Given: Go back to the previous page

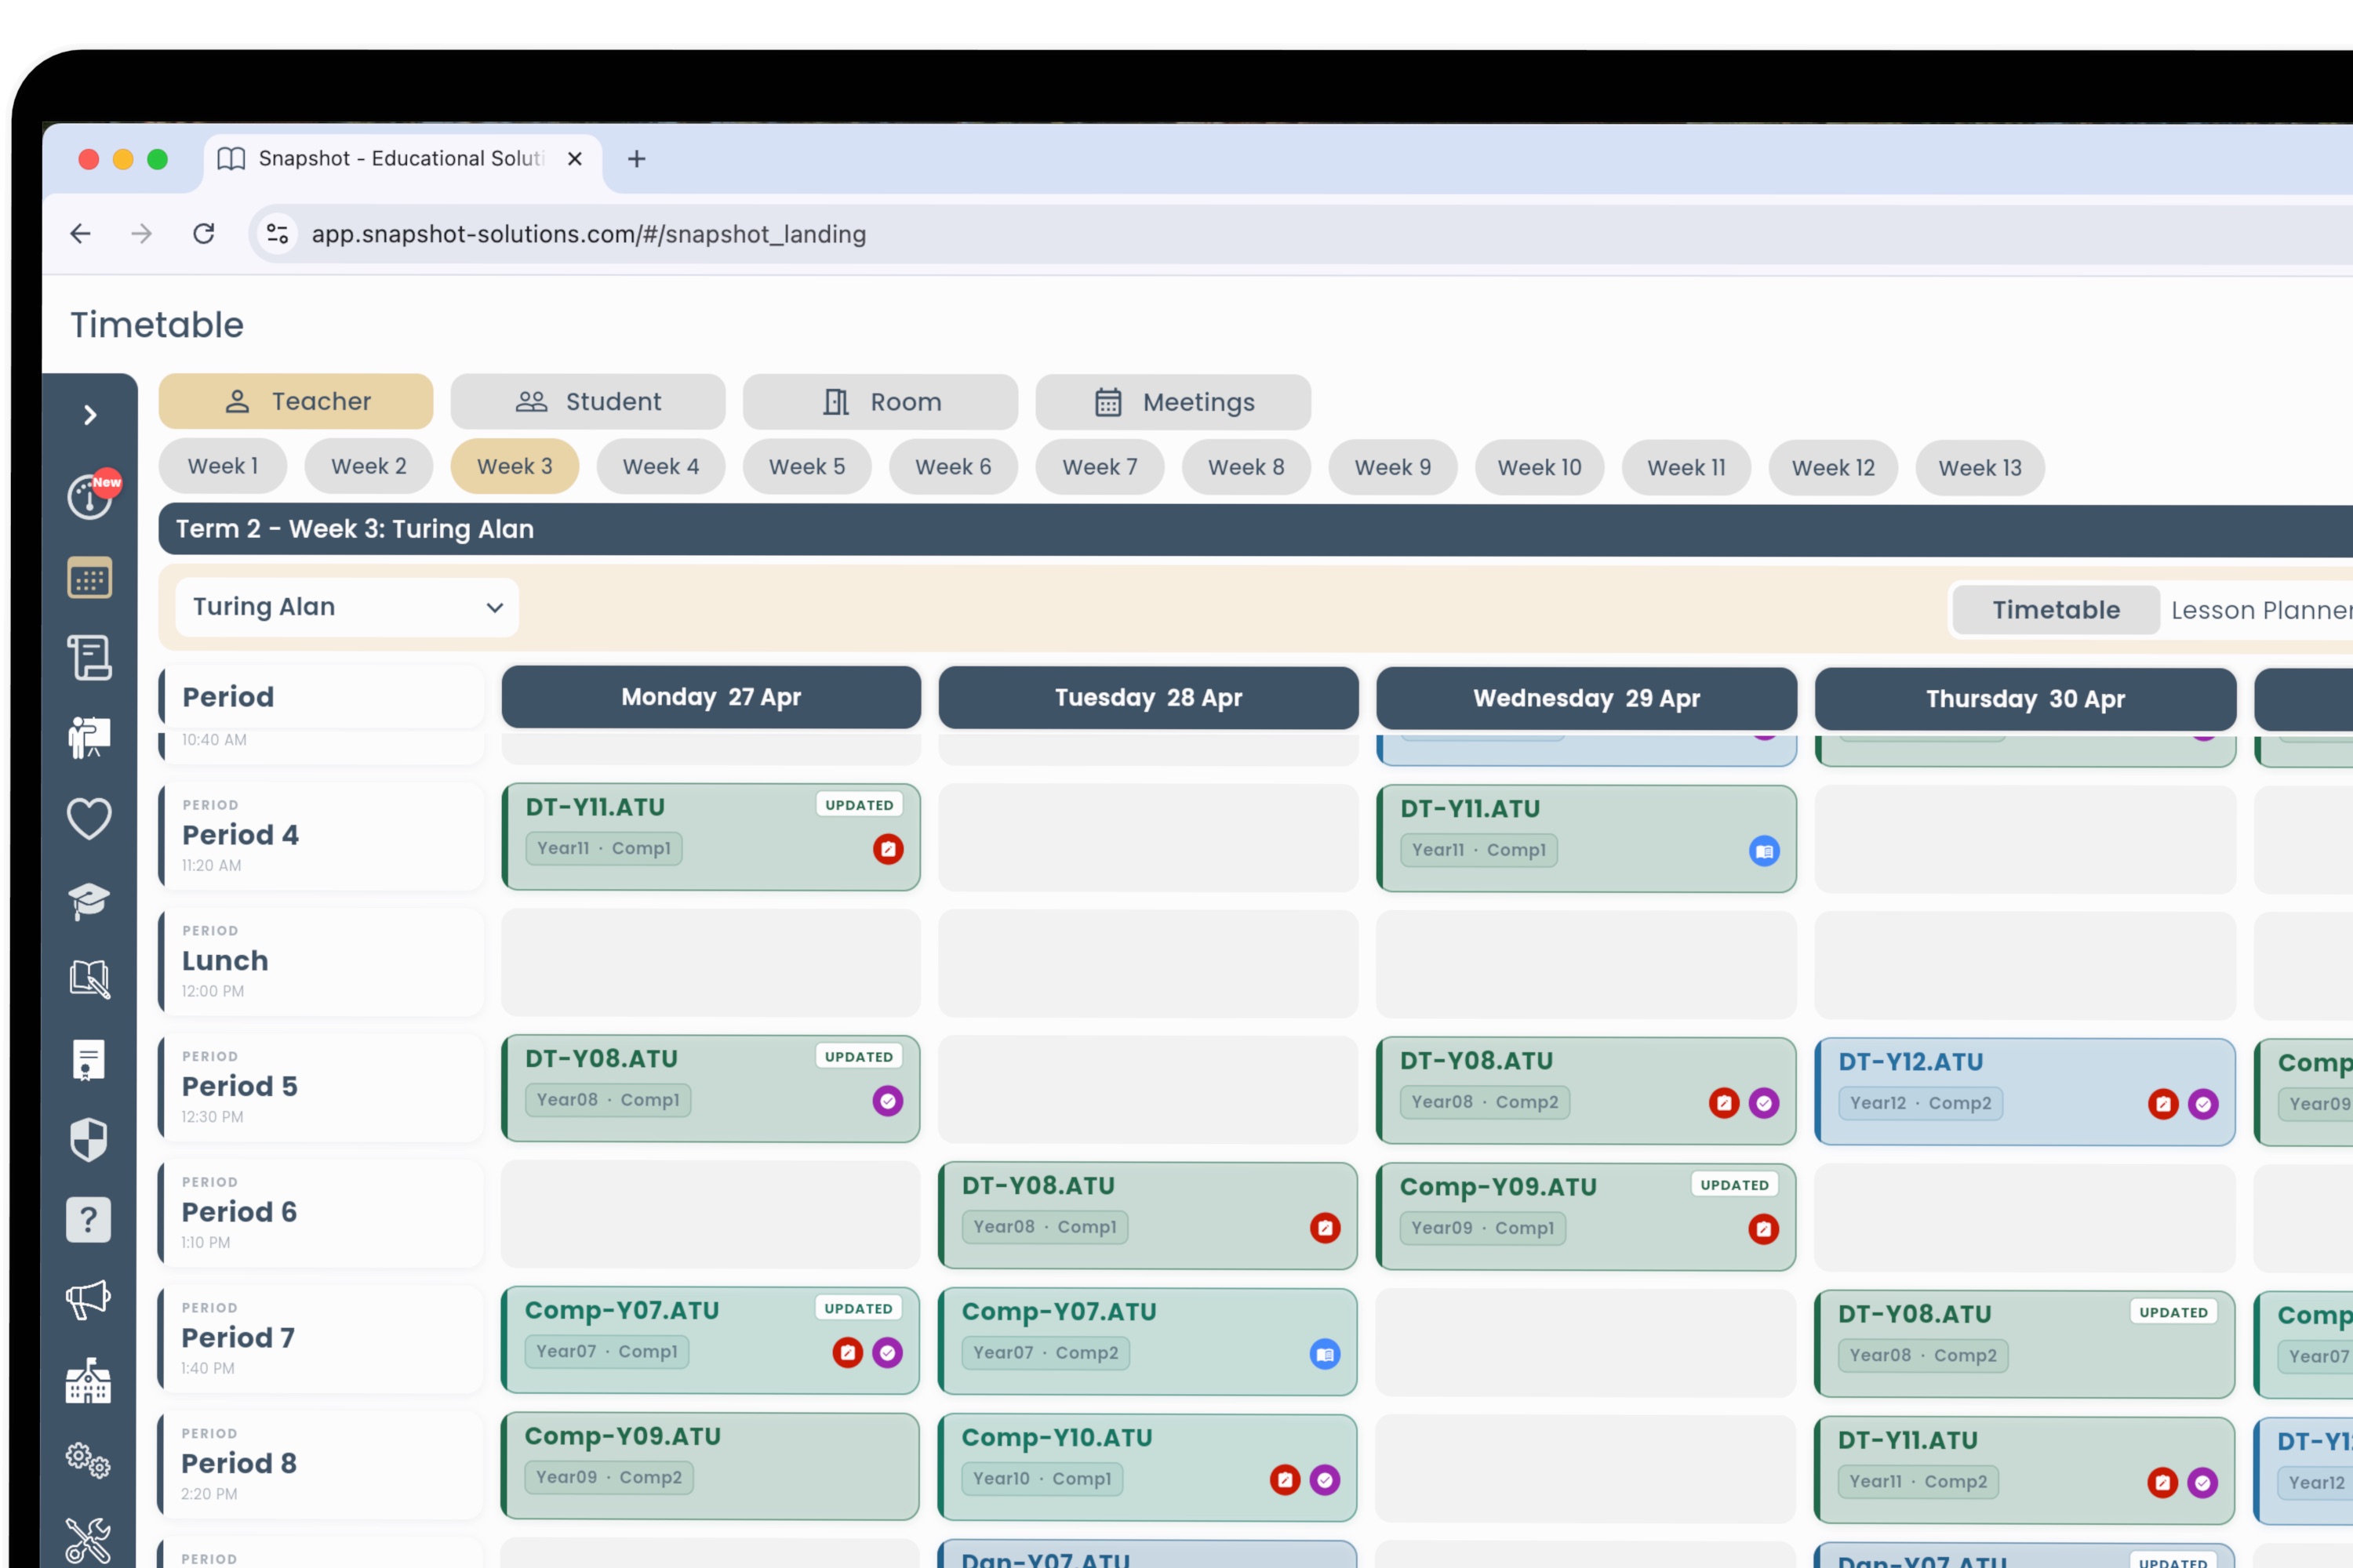Looking at the screenshot, I should click(x=81, y=234).
